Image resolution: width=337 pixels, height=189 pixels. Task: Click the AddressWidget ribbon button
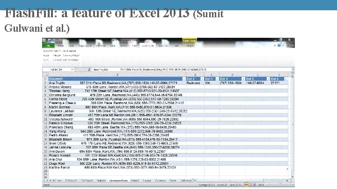click(x=71, y=60)
